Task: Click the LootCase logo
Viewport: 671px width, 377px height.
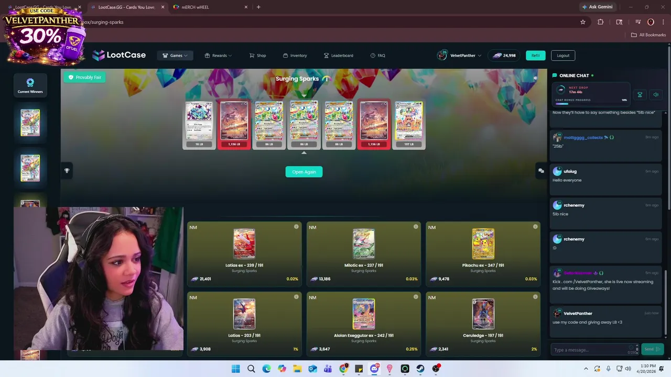Action: pyautogui.click(x=119, y=55)
